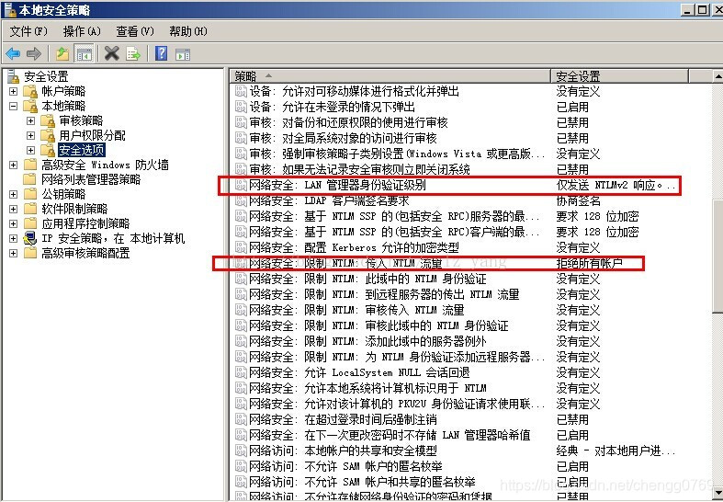Open the 操作(A) menu
This screenshot has height=502, width=723.
pos(81,31)
